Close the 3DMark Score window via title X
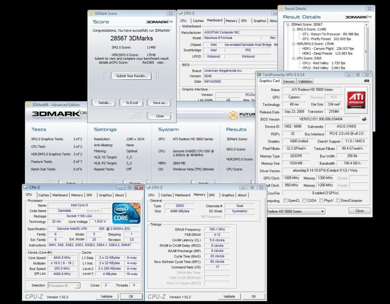390x304 pixels. [171, 13]
